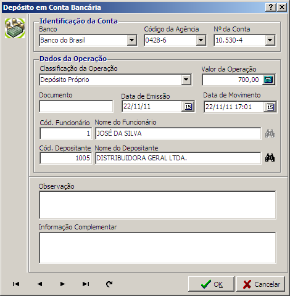
Task: Go to first record arrow
Action: (x=16, y=284)
